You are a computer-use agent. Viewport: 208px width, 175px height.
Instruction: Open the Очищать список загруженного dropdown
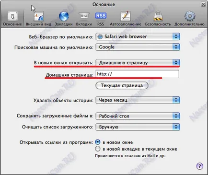138,127
